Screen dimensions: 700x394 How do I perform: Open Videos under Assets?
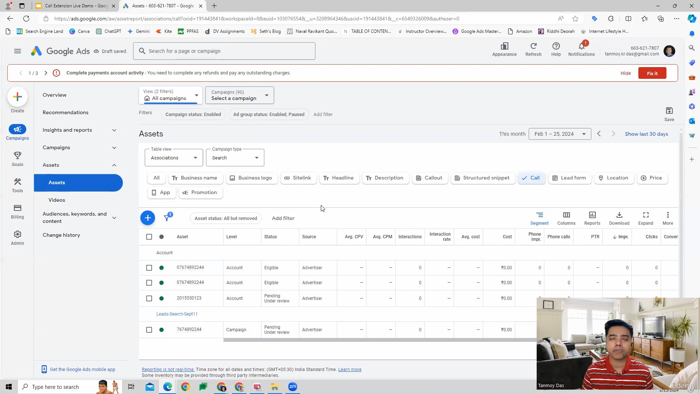coord(57,200)
